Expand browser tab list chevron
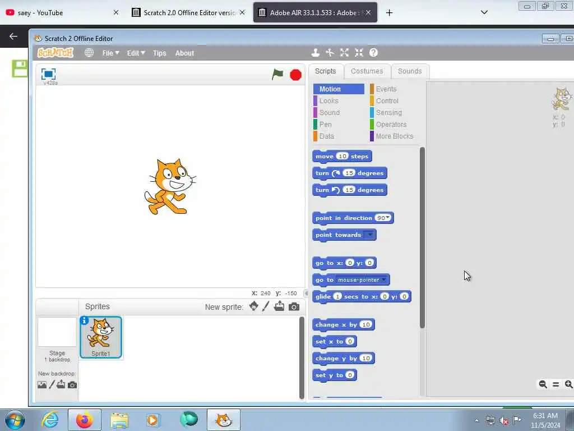 click(x=484, y=12)
